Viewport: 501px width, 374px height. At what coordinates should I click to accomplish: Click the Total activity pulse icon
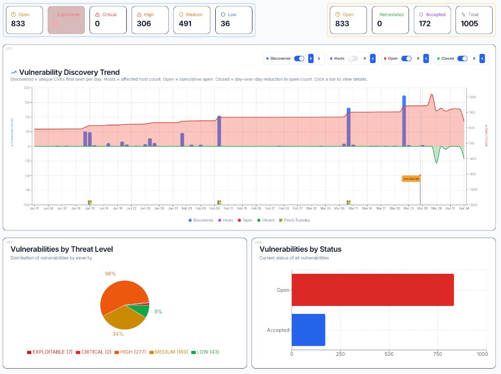(463, 14)
